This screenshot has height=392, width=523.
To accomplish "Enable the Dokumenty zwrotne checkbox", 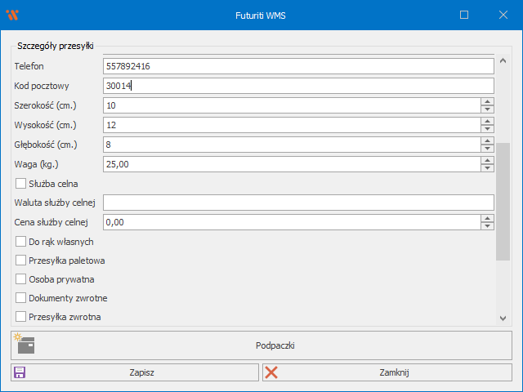I will click(x=21, y=298).
